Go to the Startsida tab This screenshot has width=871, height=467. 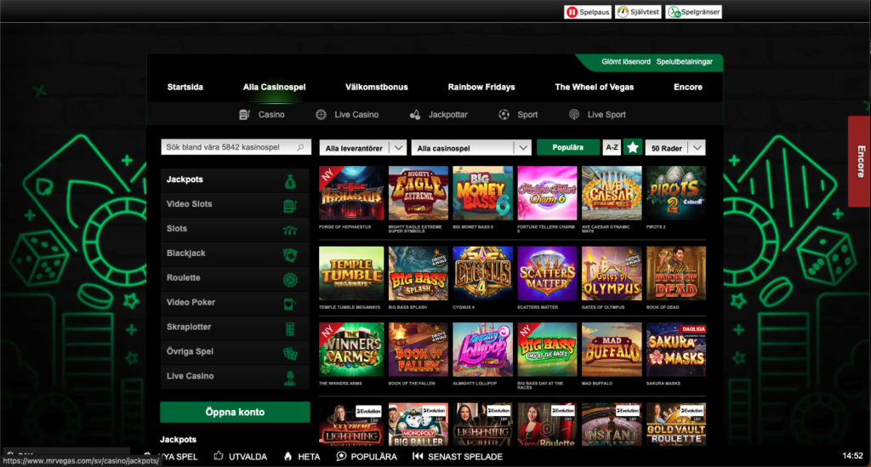click(185, 87)
